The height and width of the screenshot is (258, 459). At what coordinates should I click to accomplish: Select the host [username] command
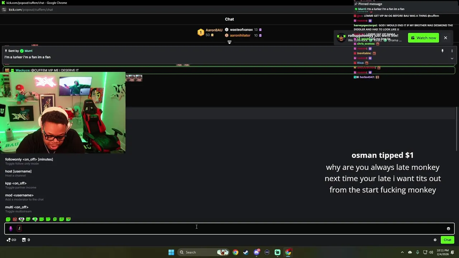coord(18,173)
